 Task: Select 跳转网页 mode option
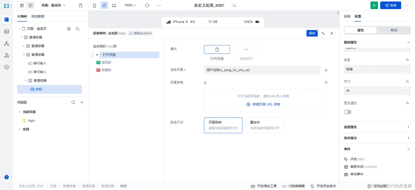point(246,50)
